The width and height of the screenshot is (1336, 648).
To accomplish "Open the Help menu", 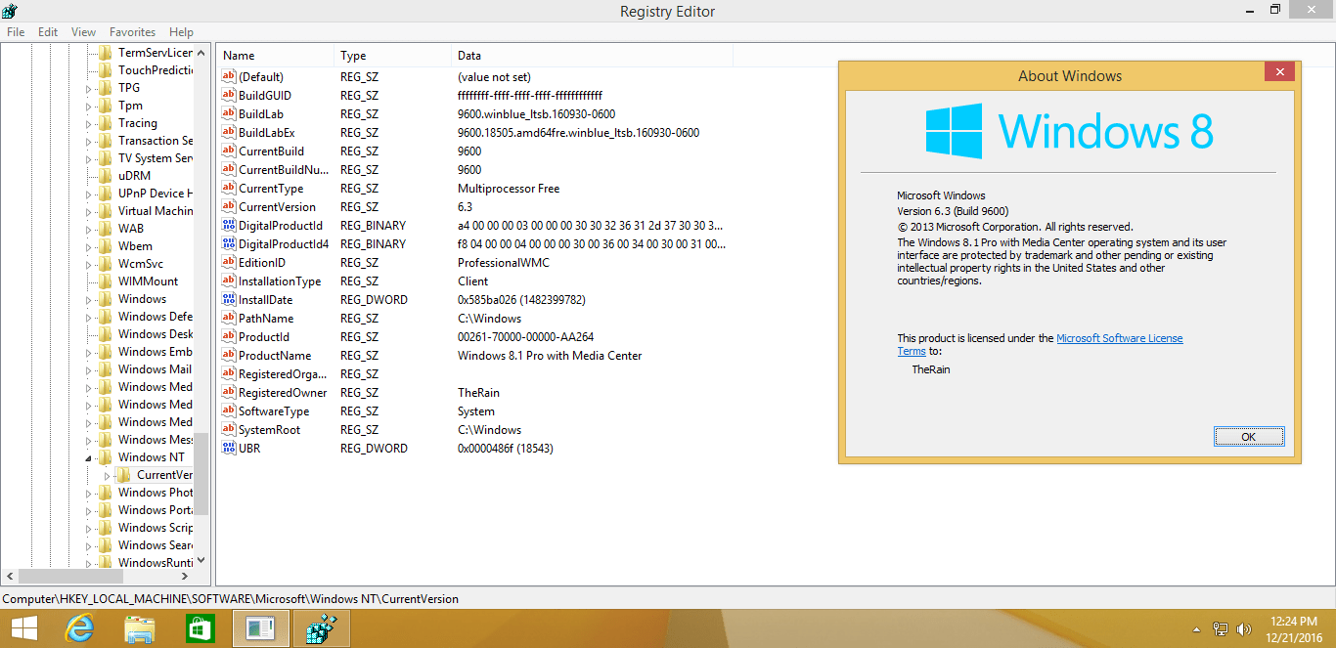I will 181,32.
